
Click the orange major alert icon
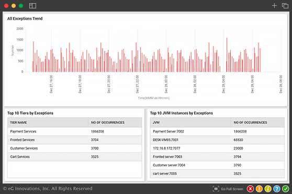(259, 189)
